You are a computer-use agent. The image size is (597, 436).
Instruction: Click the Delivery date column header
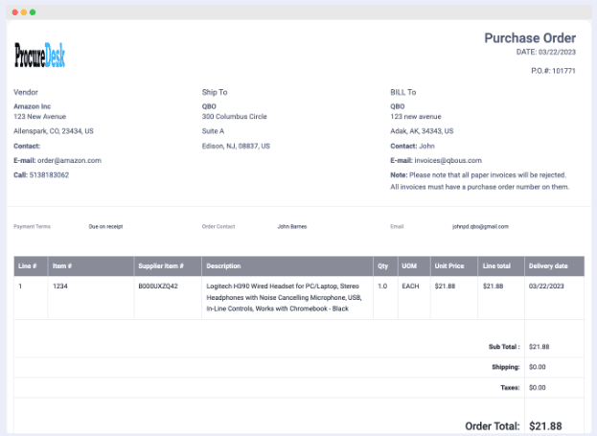click(x=547, y=265)
